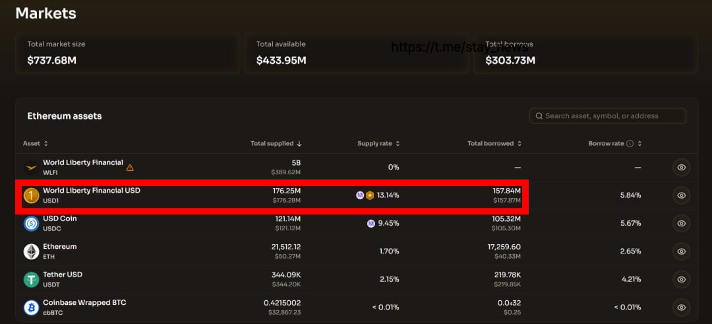Click USDC borrow rate 5.67%
Viewport: 712px width, 324px height.
[x=631, y=223]
